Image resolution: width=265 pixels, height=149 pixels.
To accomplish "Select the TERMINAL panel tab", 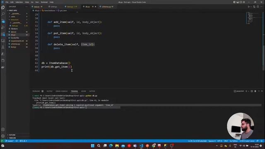I will pos(75,91).
